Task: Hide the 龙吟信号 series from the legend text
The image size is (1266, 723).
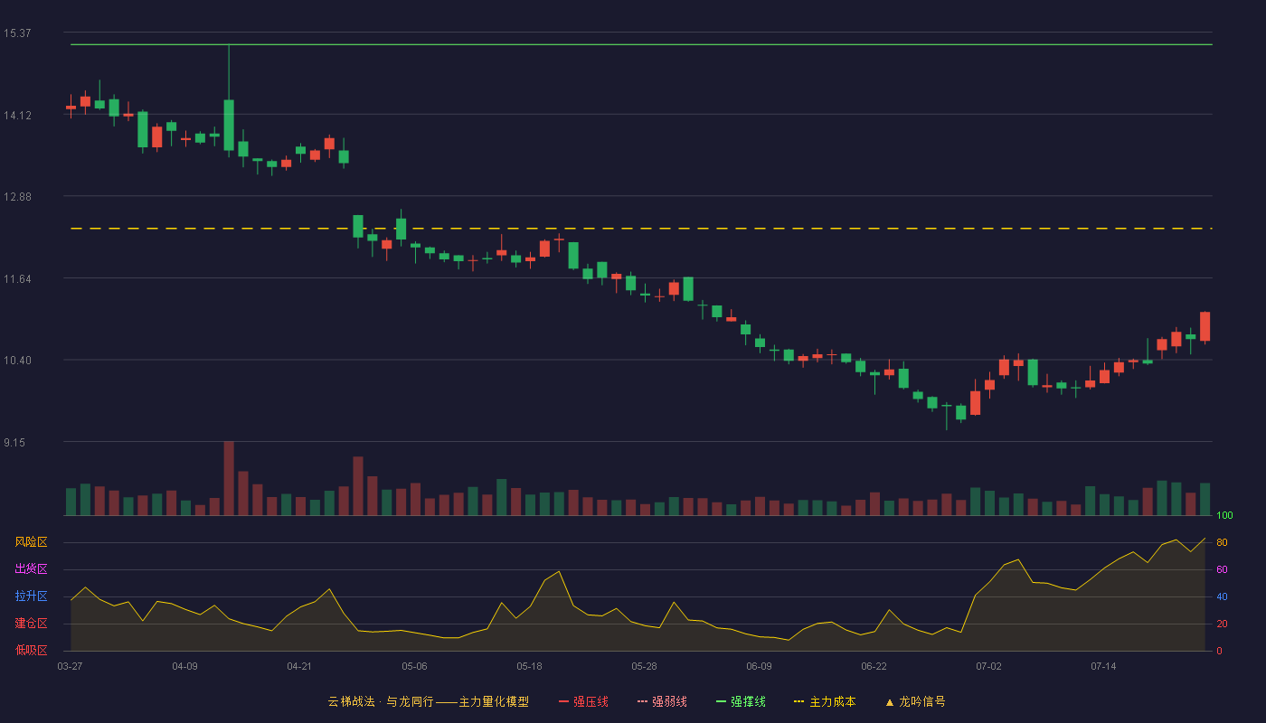Action: click(922, 701)
